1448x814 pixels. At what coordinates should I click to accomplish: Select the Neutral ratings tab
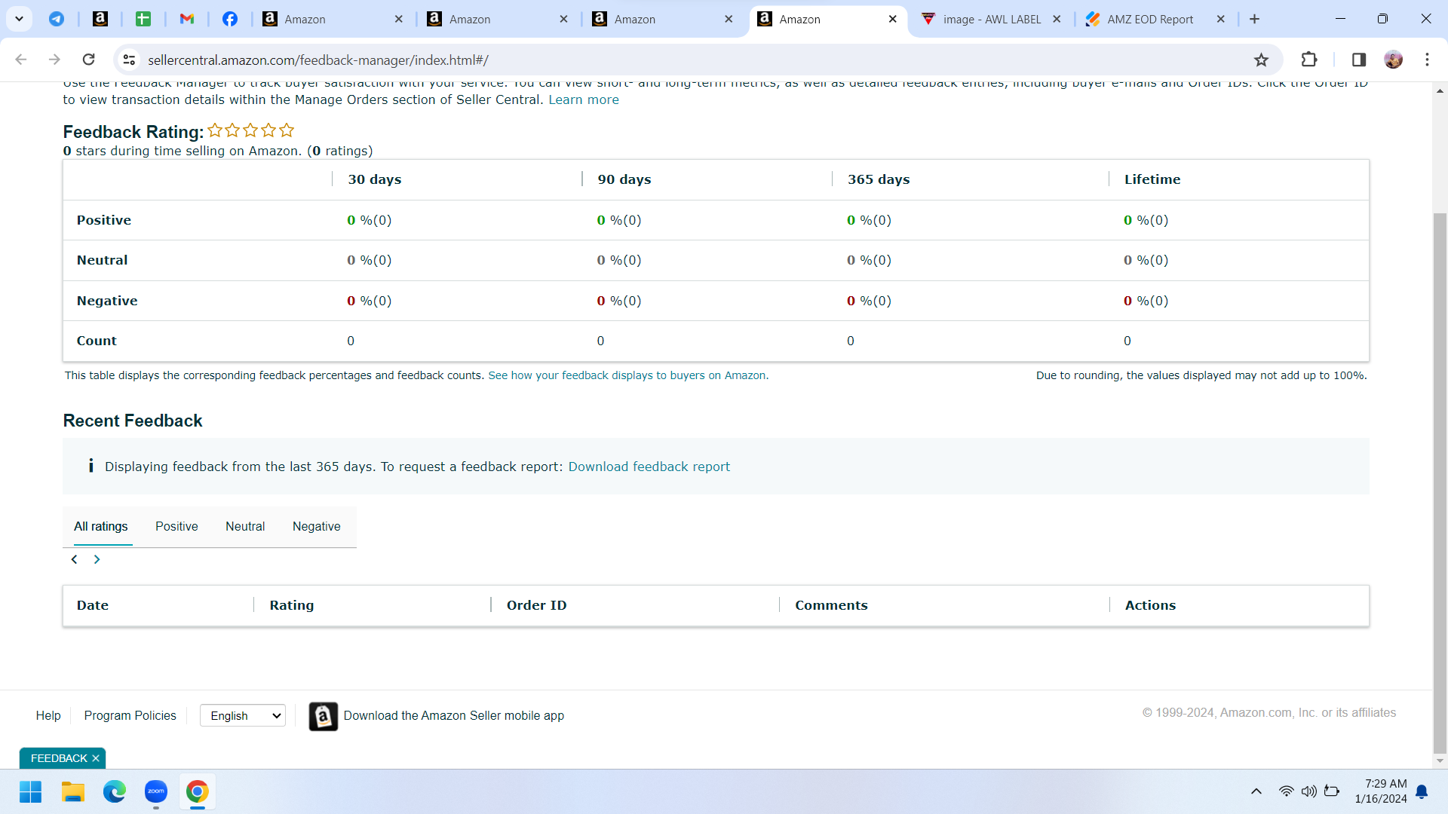[x=245, y=526]
